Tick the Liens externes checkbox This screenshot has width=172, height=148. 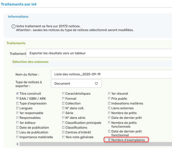(x=109, y=108)
